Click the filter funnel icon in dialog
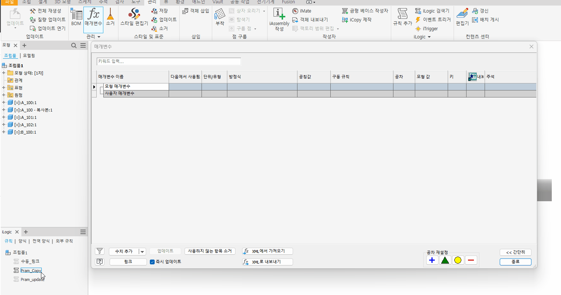The image size is (561, 295). [x=100, y=251]
